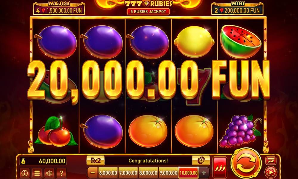Mute the sound with the speaker icon

tap(49, 173)
